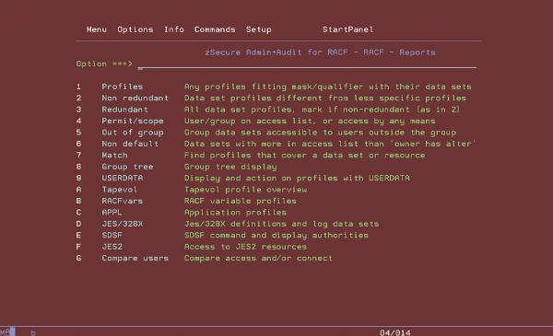Select the Non default option
553x336 pixels.
tap(130, 144)
